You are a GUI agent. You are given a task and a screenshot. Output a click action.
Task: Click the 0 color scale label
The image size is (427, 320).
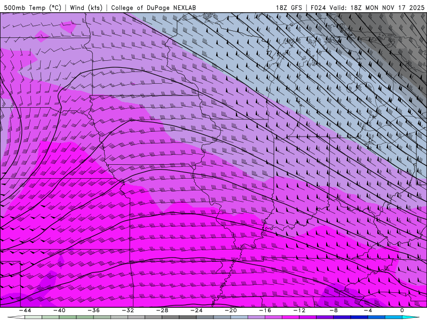(x=402, y=310)
